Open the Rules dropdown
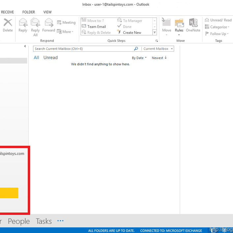 [x=179, y=27]
